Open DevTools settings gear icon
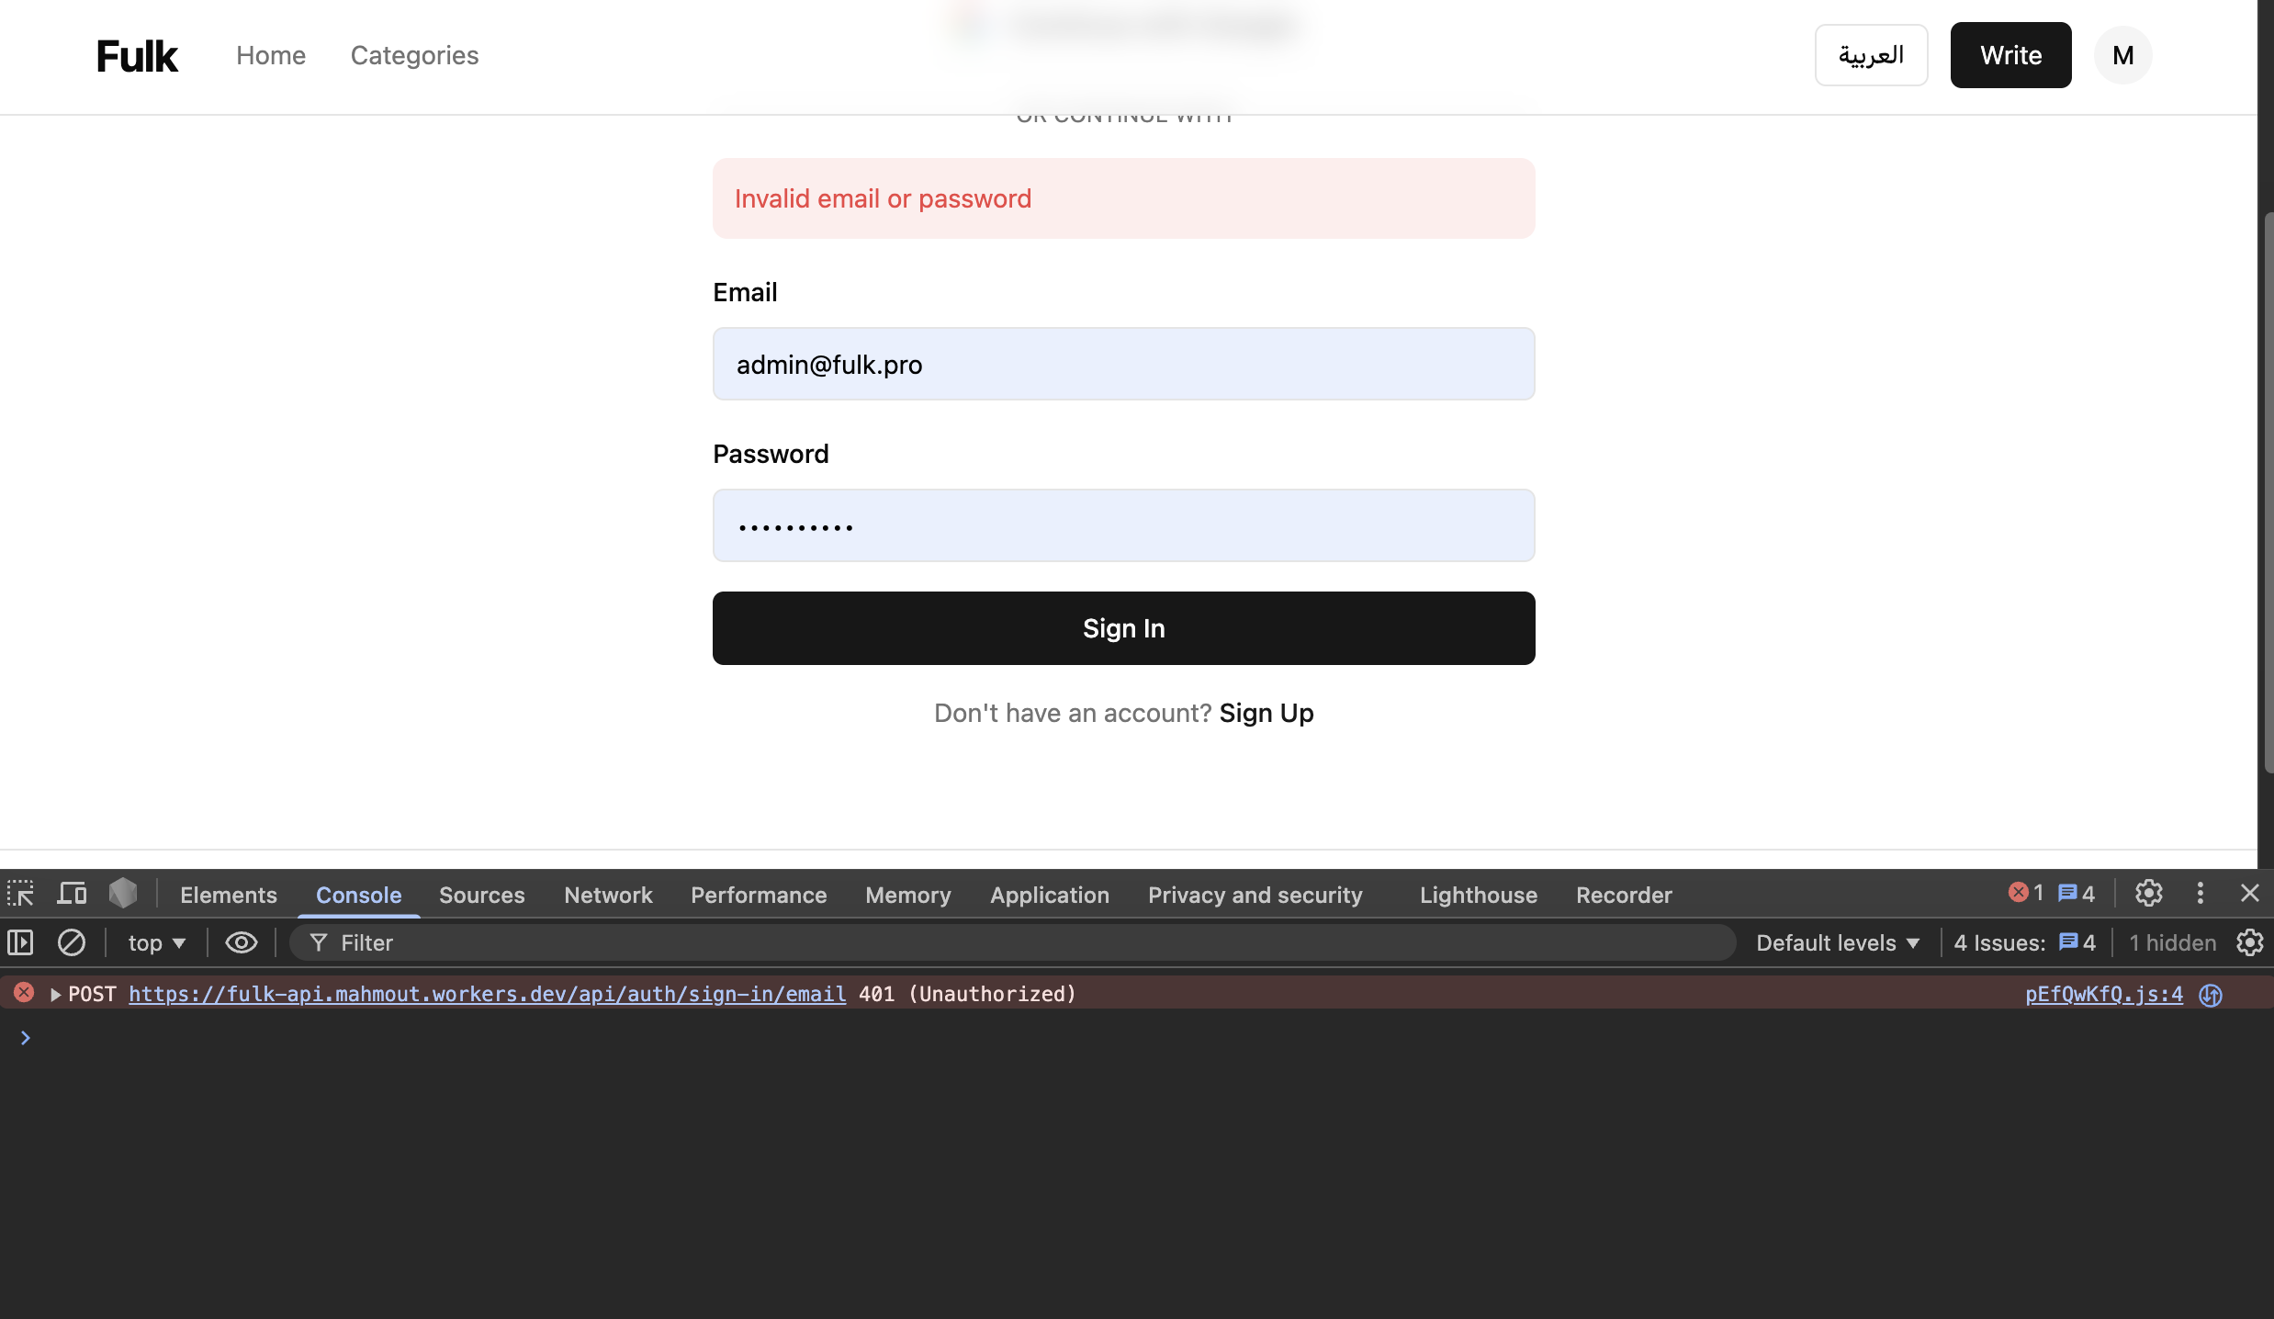This screenshot has width=2274, height=1319. coord(2148,894)
